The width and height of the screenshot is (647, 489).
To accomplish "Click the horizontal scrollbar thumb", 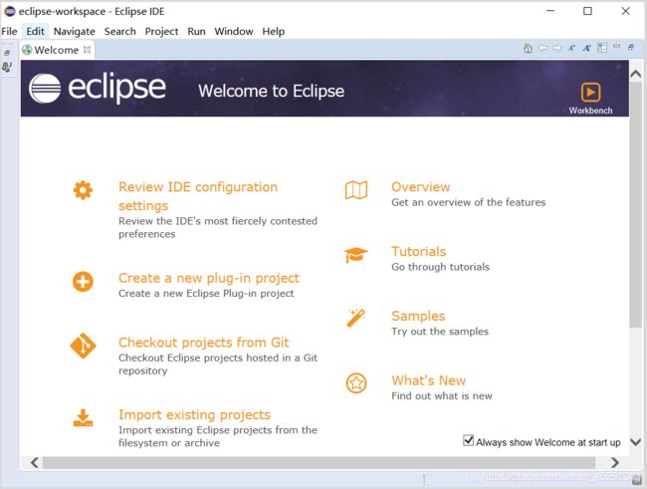I will pos(319,462).
